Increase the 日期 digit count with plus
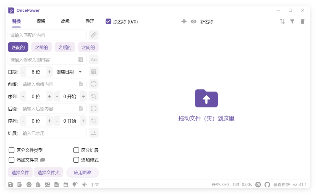Screen dimensions: 316x194 [x=49, y=72]
